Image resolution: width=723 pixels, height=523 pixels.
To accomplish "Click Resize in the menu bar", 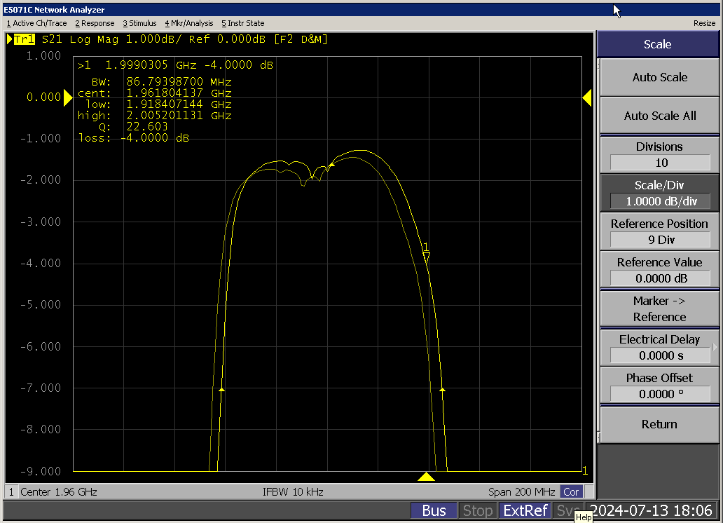I will click(x=704, y=23).
